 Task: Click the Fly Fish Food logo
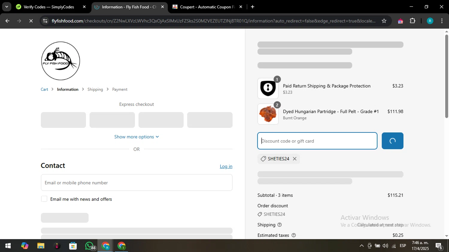[60, 61]
